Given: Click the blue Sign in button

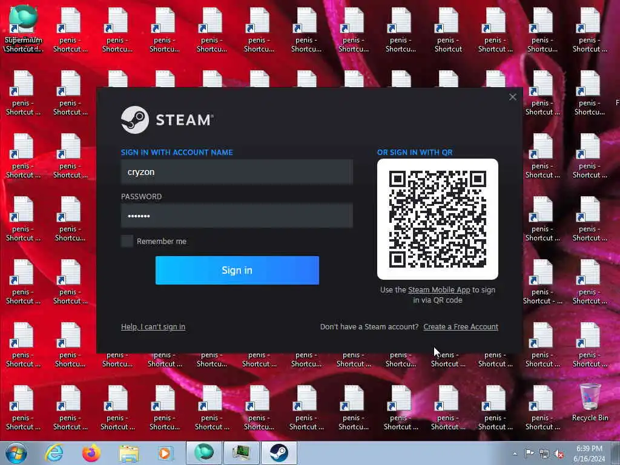Looking at the screenshot, I should click(x=237, y=270).
